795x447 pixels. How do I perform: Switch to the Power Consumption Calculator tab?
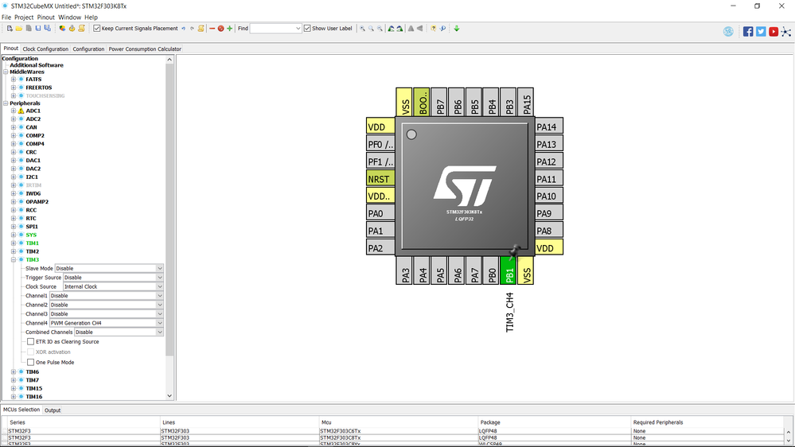pos(145,49)
